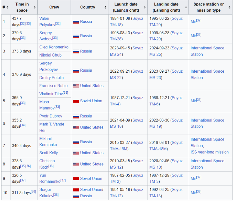This screenshot has width=233, height=201.
Task: Open Soyuz MS-12 link
Action: point(127,164)
